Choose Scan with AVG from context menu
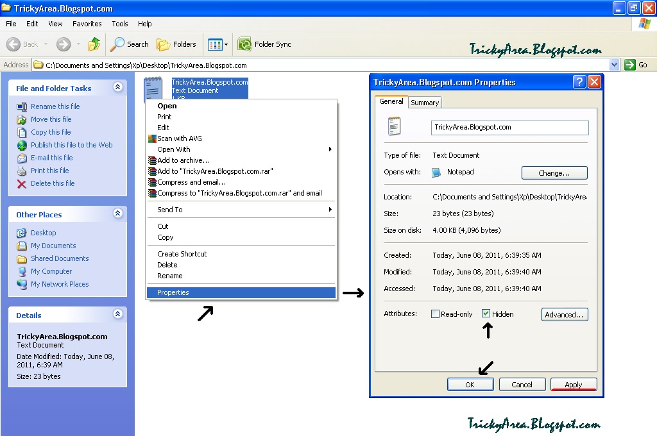The width and height of the screenshot is (657, 436). point(241,138)
